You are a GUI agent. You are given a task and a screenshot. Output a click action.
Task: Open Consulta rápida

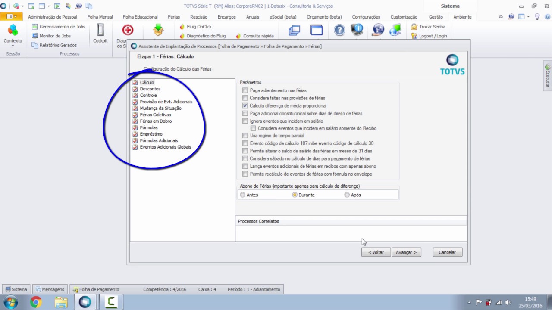click(x=254, y=36)
